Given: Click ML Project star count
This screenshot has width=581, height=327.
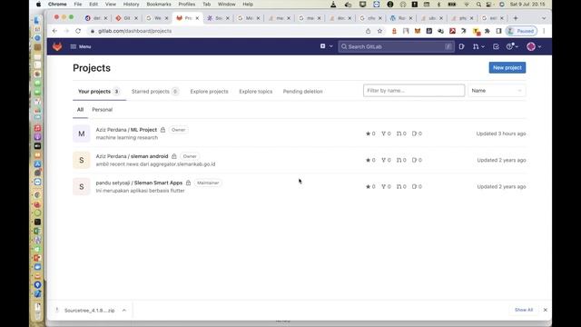Looking at the screenshot, I should pyautogui.click(x=370, y=134).
